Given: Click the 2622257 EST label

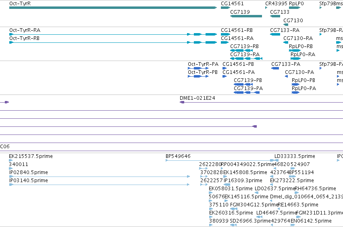Looking at the screenshot, I should pyautogui.click(x=212, y=181).
